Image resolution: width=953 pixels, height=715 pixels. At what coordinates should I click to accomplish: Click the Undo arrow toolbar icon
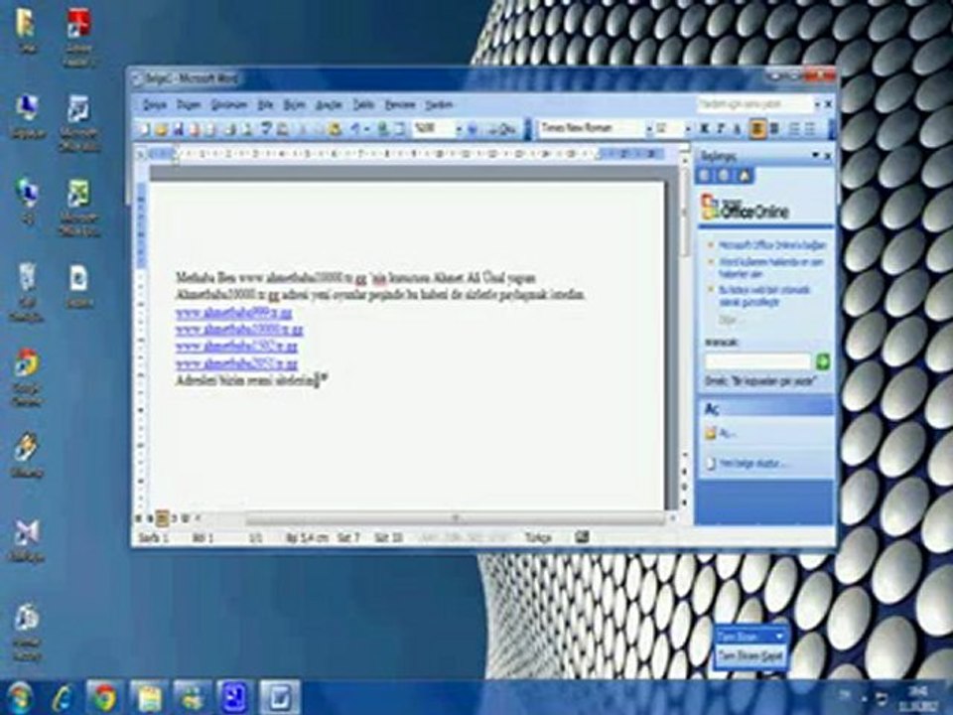(355, 129)
